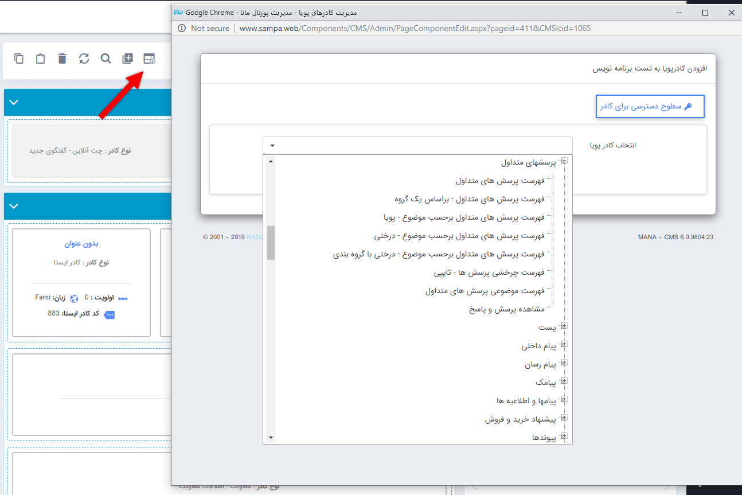742x495 pixels.
Task: Expand the پیوندها tree node
Action: pyautogui.click(x=564, y=436)
